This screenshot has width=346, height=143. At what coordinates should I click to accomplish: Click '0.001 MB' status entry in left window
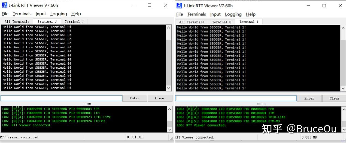point(135,137)
